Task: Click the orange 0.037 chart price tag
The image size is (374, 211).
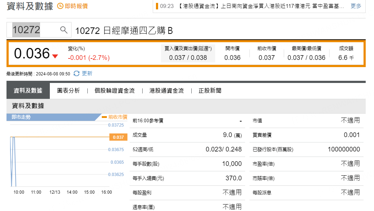Action: click(x=118, y=137)
